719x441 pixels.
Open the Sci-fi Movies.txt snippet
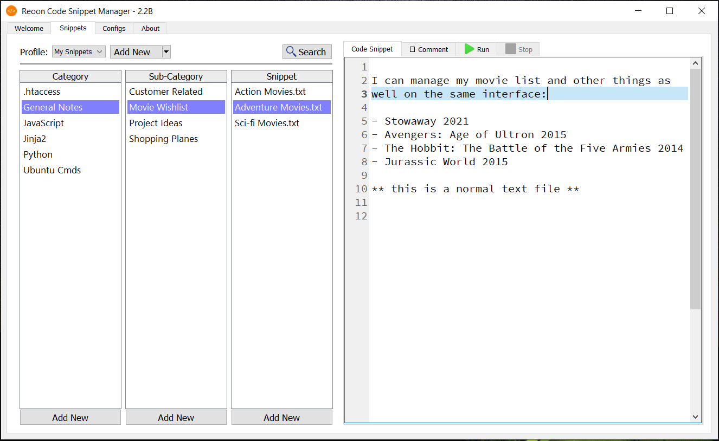pos(267,123)
